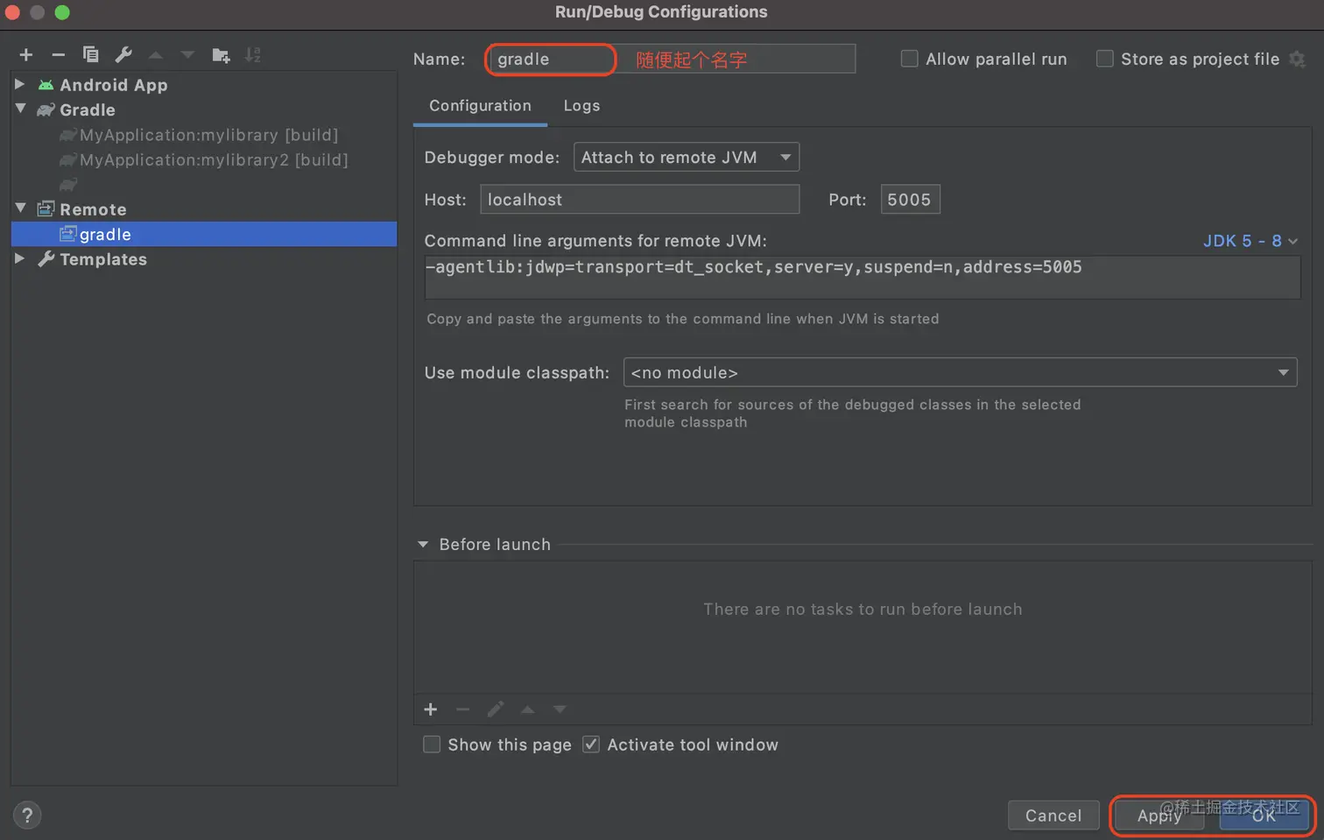
Task: Create a new folder via the folder icon
Action: tap(221, 55)
